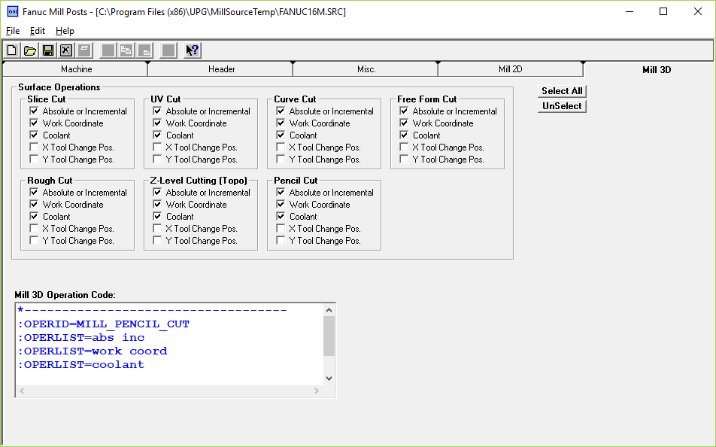Image resolution: width=716 pixels, height=447 pixels.
Task: Click the code box scroll-right arrow
Action: [x=317, y=391]
